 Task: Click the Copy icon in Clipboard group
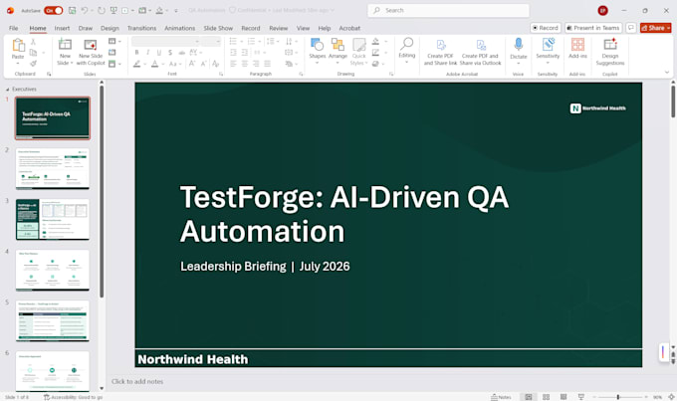(x=33, y=53)
